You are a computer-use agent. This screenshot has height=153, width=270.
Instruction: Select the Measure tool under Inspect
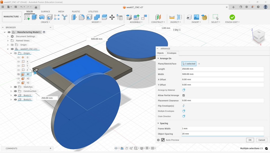coord(172,17)
